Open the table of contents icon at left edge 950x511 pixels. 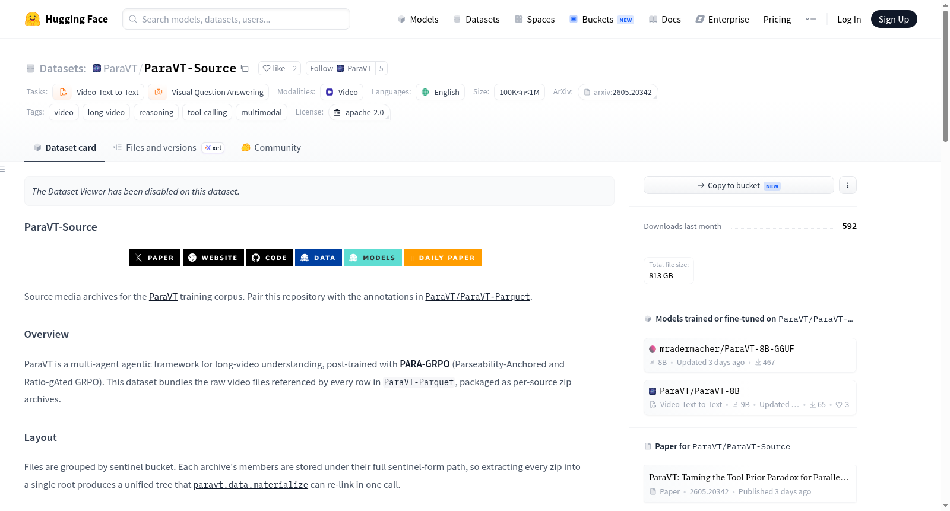click(x=2, y=169)
